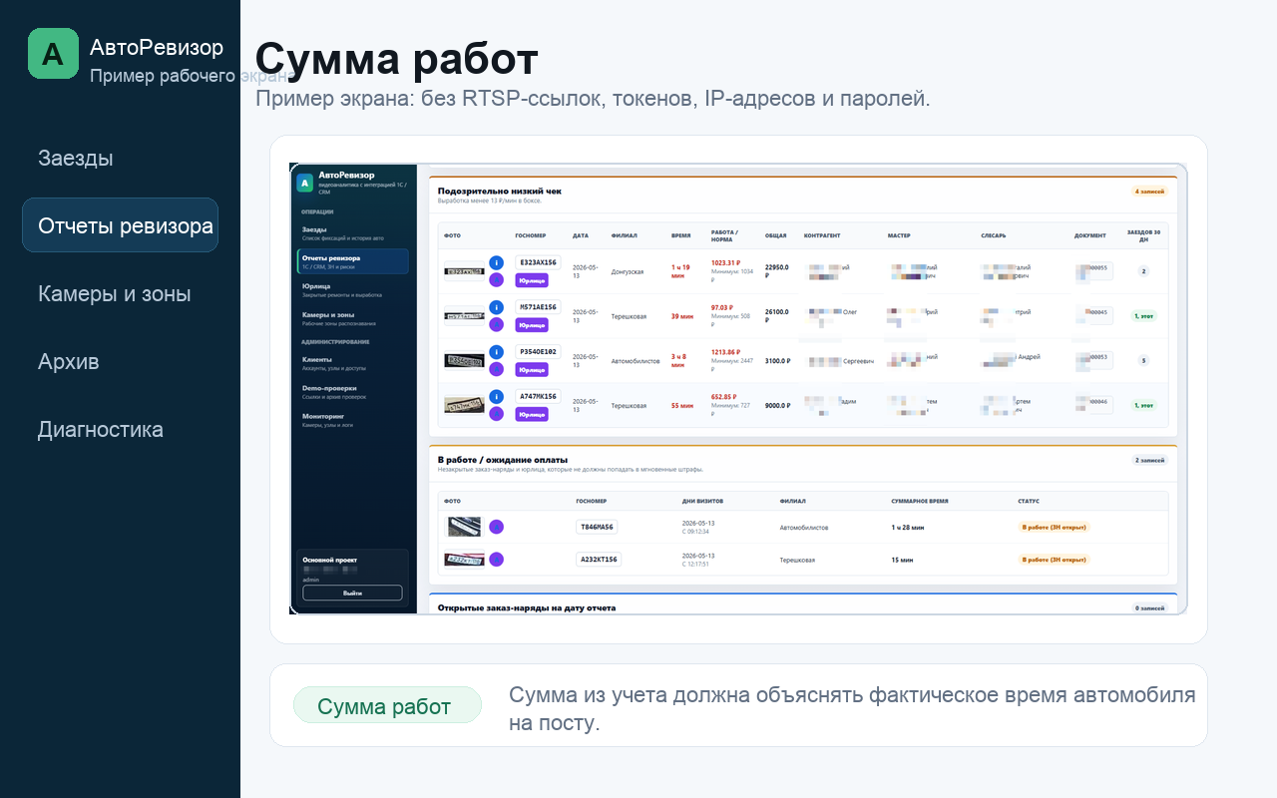Click the Юрлицо badge under M571AE156
This screenshot has width=1277, height=798.
pyautogui.click(x=532, y=325)
